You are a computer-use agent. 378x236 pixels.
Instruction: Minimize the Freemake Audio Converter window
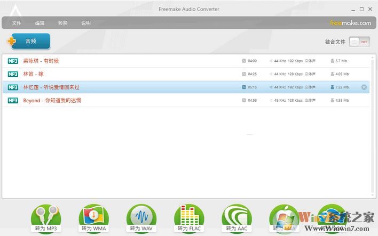pyautogui.click(x=353, y=10)
